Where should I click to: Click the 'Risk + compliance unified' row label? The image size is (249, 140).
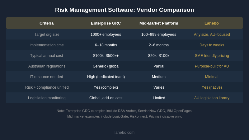click(47, 87)
